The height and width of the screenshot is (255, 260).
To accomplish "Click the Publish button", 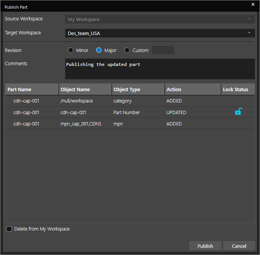I will click(205, 246).
